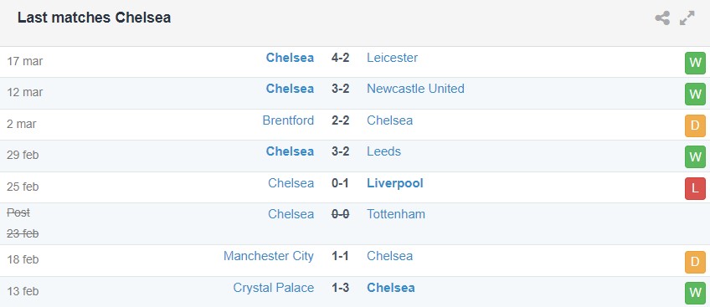Open the Leicester team link
This screenshot has height=307, width=710.
(x=392, y=58)
